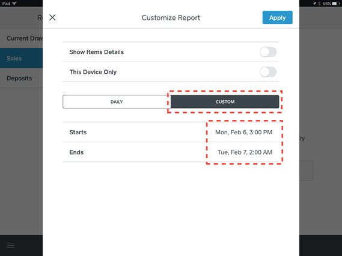Screen dimensions: 342x256
Task: Open Deposits in the background sidebar
Action: [x=22, y=78]
